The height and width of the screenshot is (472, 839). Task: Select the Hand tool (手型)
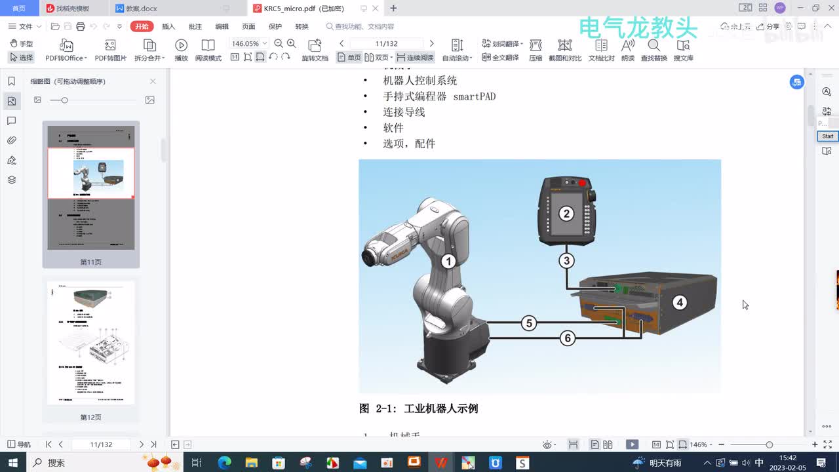pyautogui.click(x=22, y=44)
